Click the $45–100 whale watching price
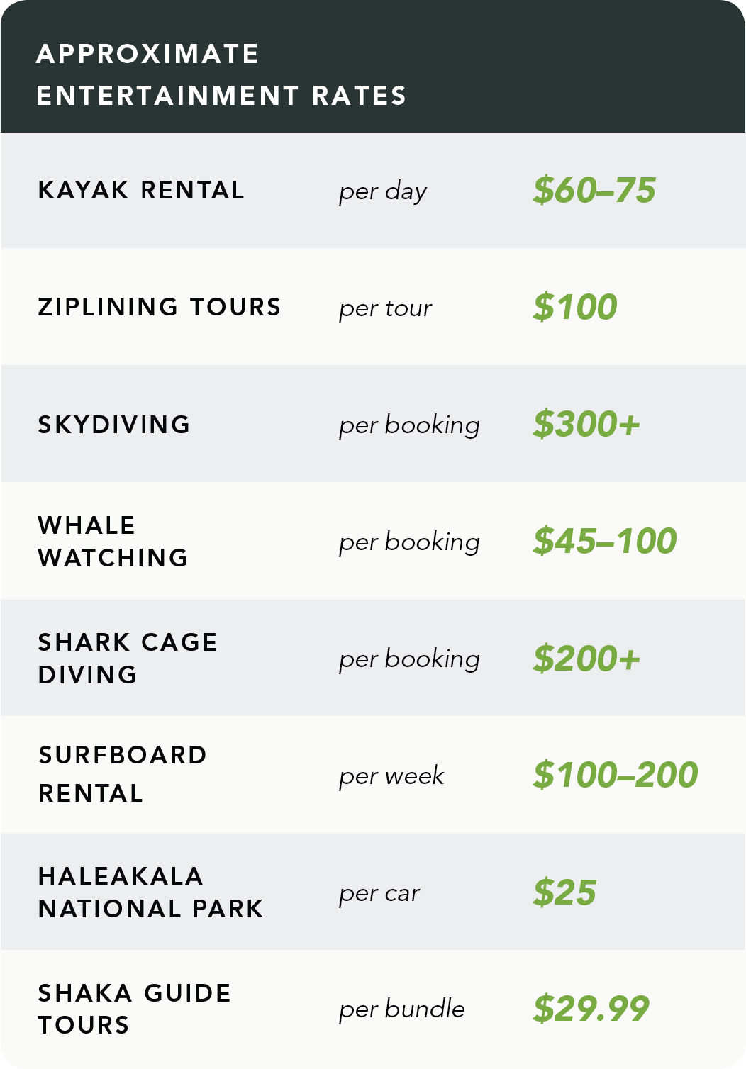 point(605,541)
